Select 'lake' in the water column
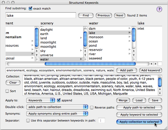Viewport: 168px width, 130px height. 92,33
